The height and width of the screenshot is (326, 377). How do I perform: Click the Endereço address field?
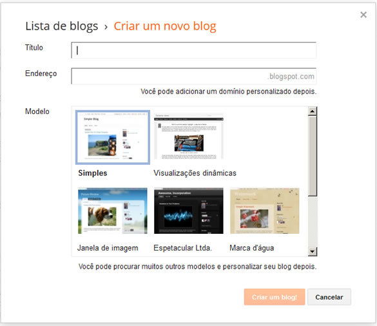(194, 76)
